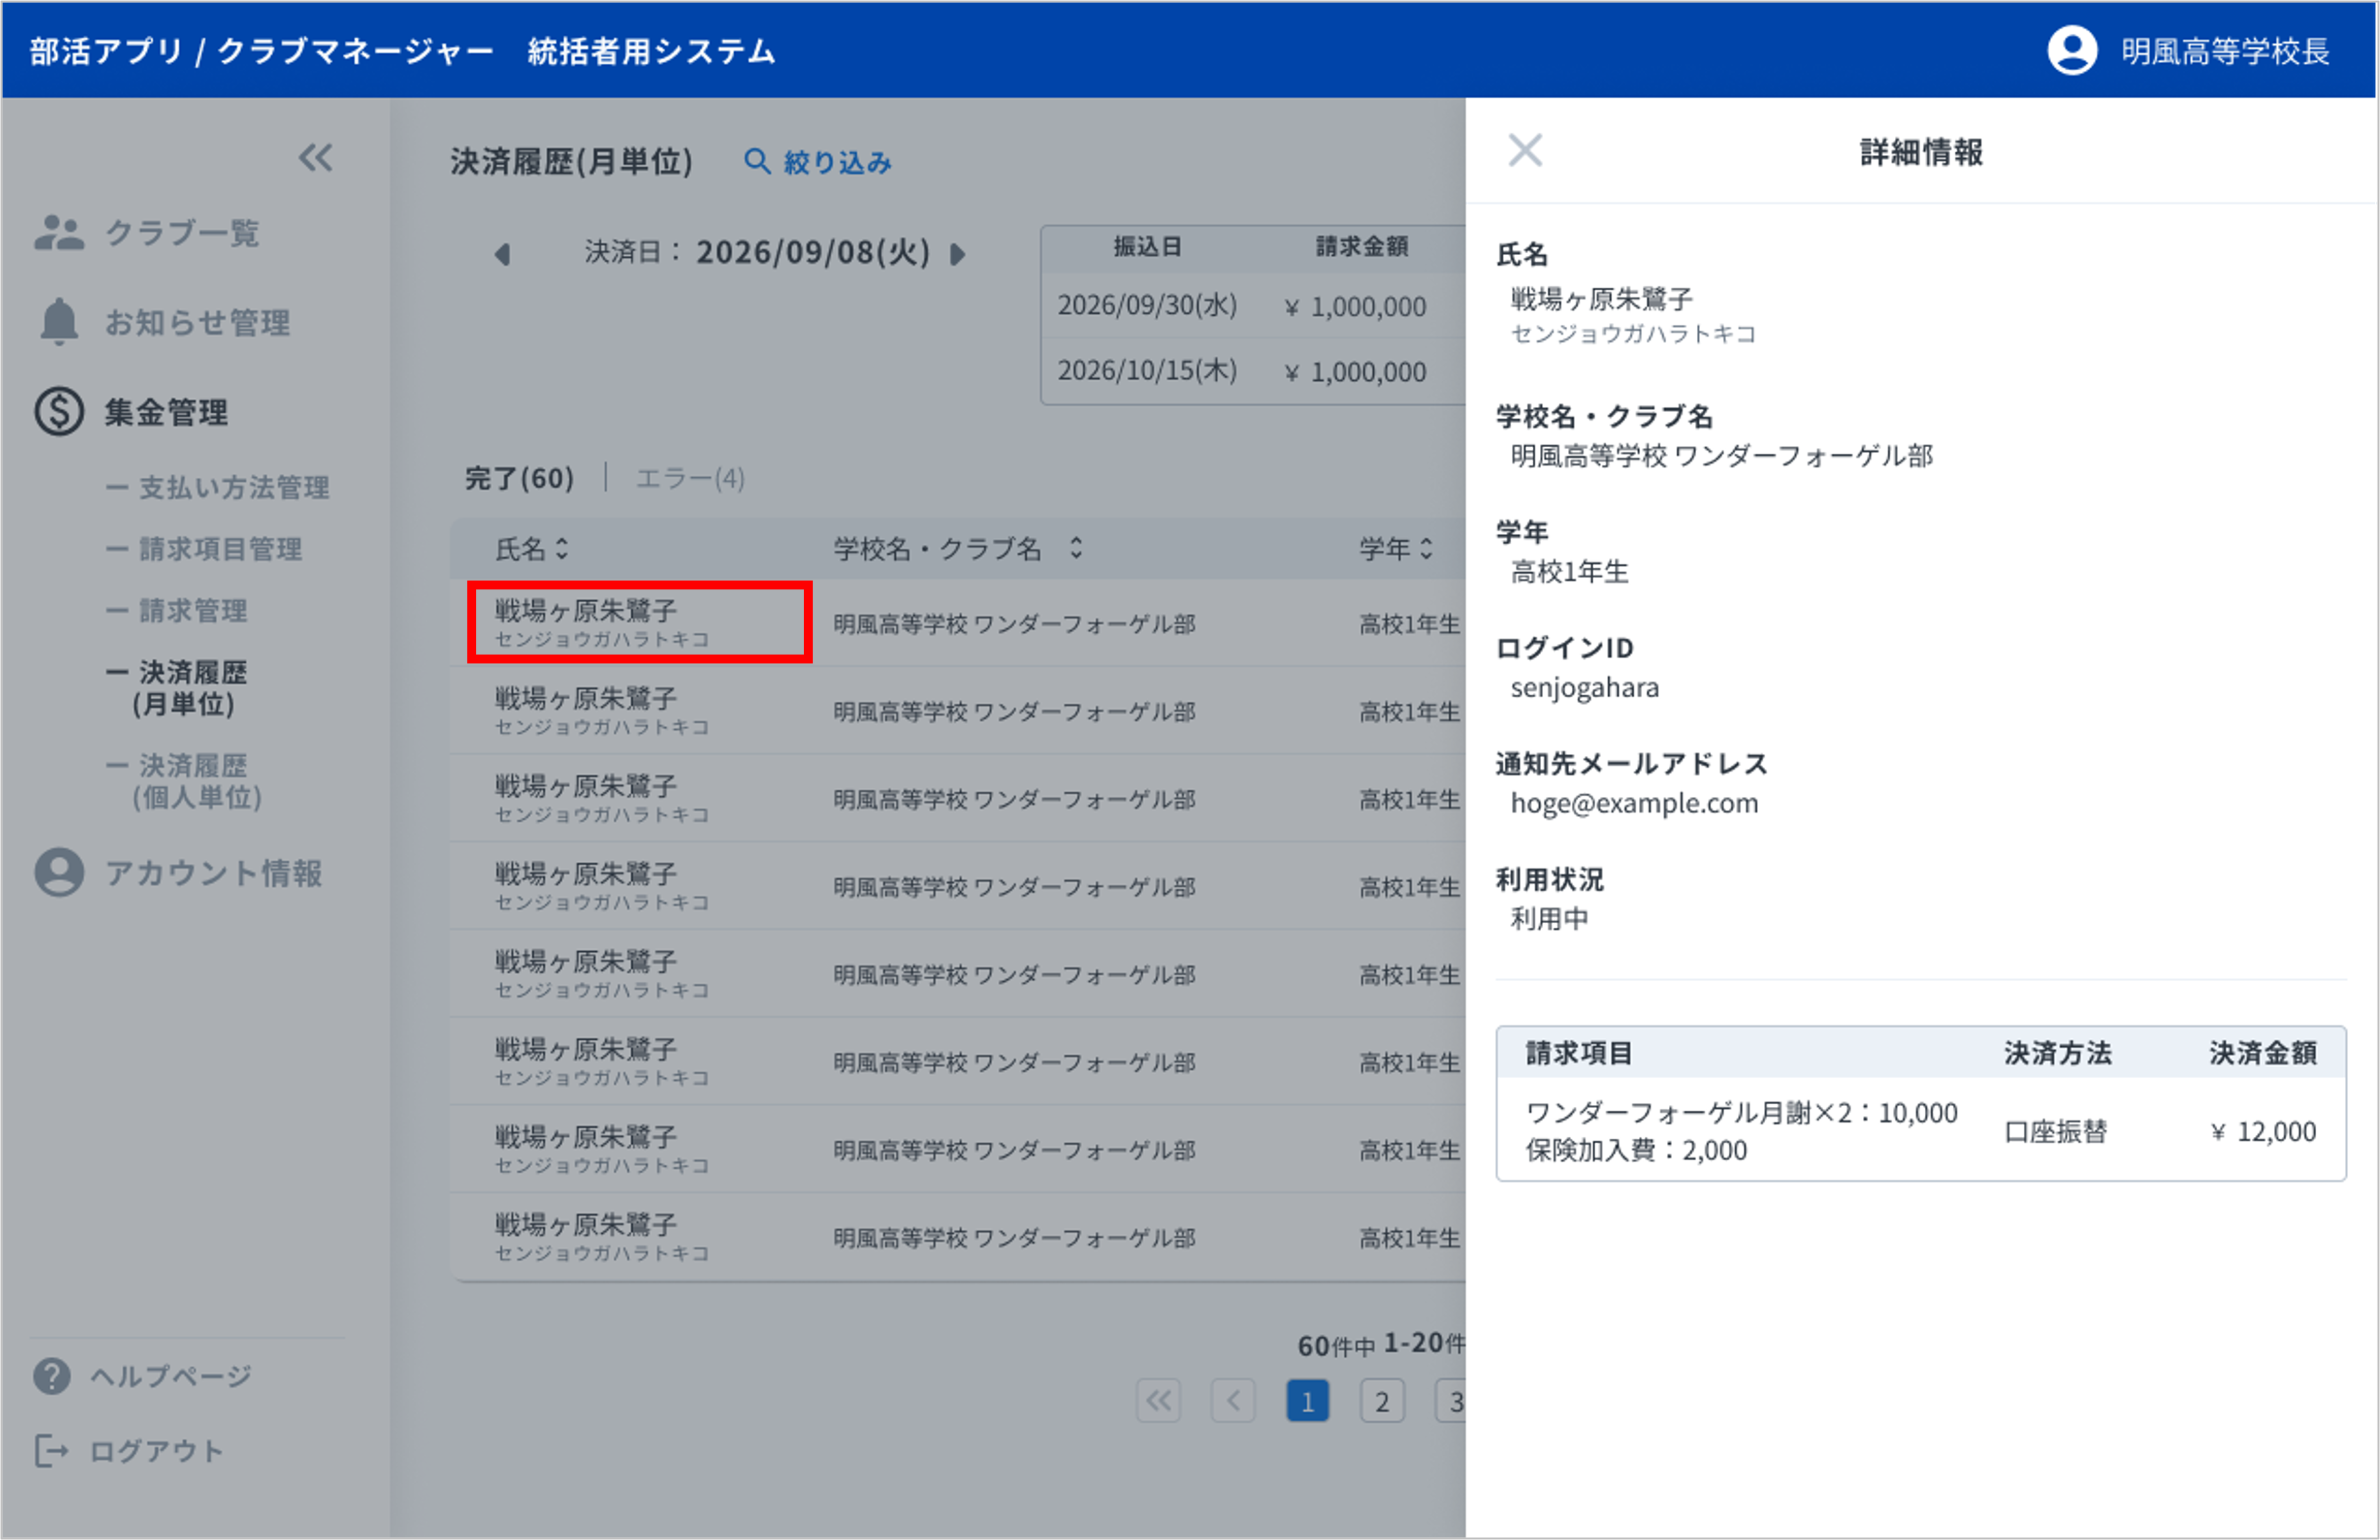The image size is (2380, 1540).
Task: Click 保険加入費：2,000 item
Action: (x=1636, y=1150)
